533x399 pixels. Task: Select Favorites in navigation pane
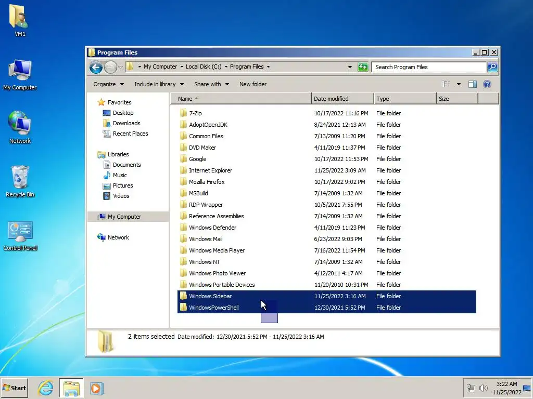click(x=119, y=102)
